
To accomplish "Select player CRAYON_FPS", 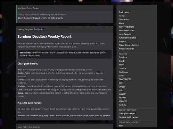I will [125, 79].
